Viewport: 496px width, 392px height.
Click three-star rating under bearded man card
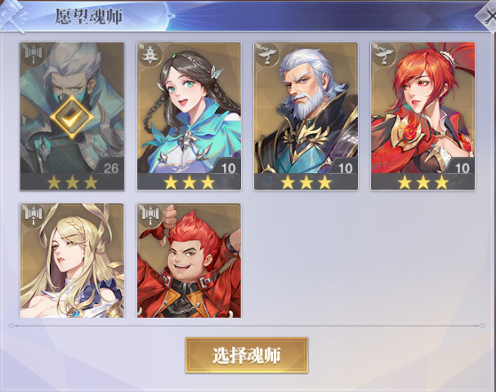click(x=306, y=182)
